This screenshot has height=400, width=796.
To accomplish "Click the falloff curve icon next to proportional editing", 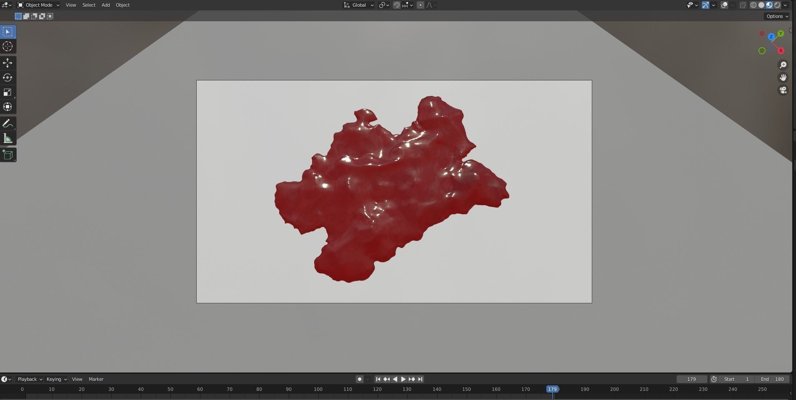I will (431, 5).
